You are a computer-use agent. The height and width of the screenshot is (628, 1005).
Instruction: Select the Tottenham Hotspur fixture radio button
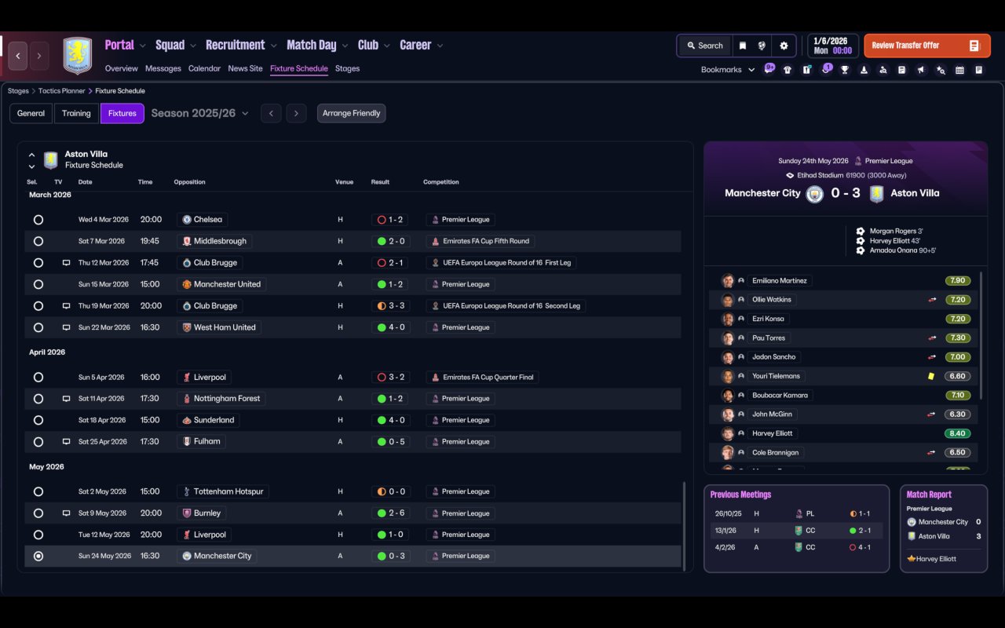pyautogui.click(x=38, y=491)
